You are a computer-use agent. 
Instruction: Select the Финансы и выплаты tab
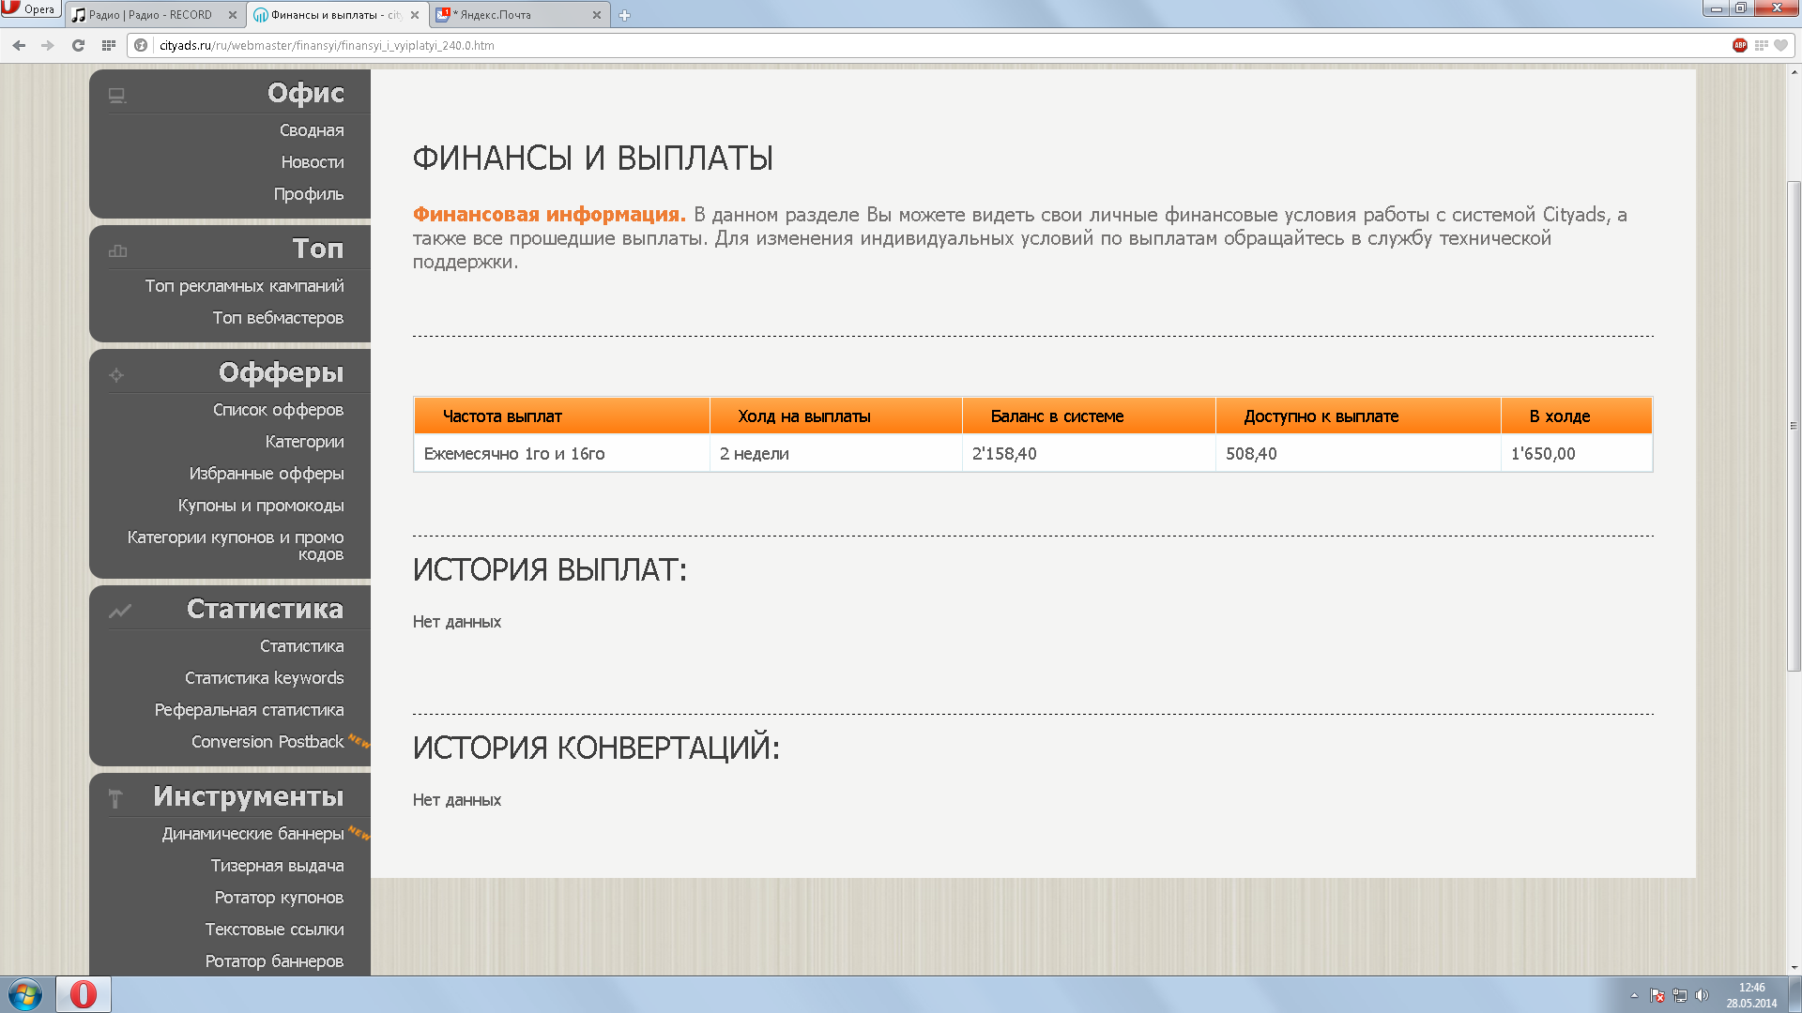pyautogui.click(x=336, y=15)
